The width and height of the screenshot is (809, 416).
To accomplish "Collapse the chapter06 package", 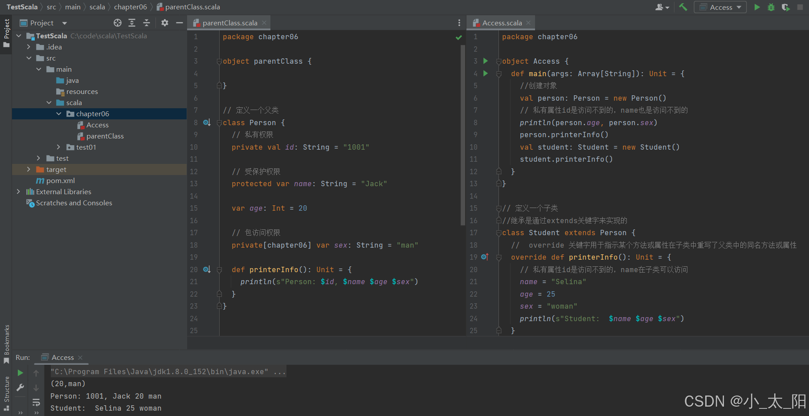I will pyautogui.click(x=58, y=114).
